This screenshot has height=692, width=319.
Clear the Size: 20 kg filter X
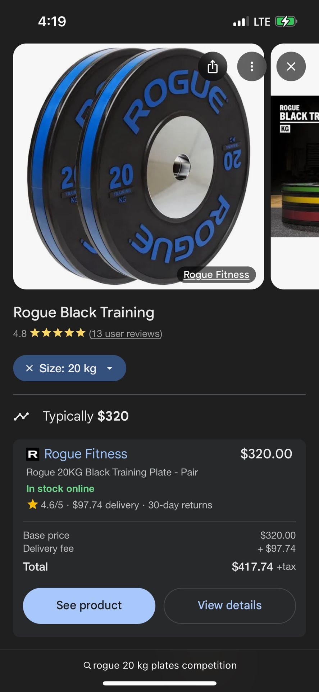coord(29,368)
